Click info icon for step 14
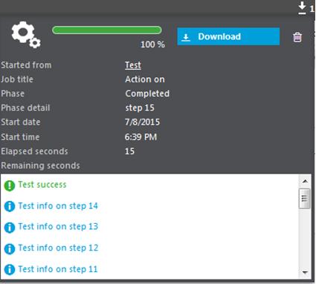Image resolution: width=316 pixels, height=284 pixels. click(10, 206)
